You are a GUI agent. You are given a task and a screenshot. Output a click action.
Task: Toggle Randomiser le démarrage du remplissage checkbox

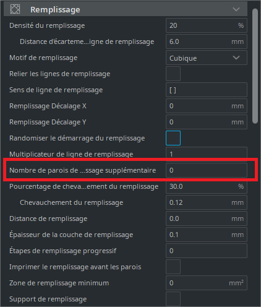tap(173, 138)
